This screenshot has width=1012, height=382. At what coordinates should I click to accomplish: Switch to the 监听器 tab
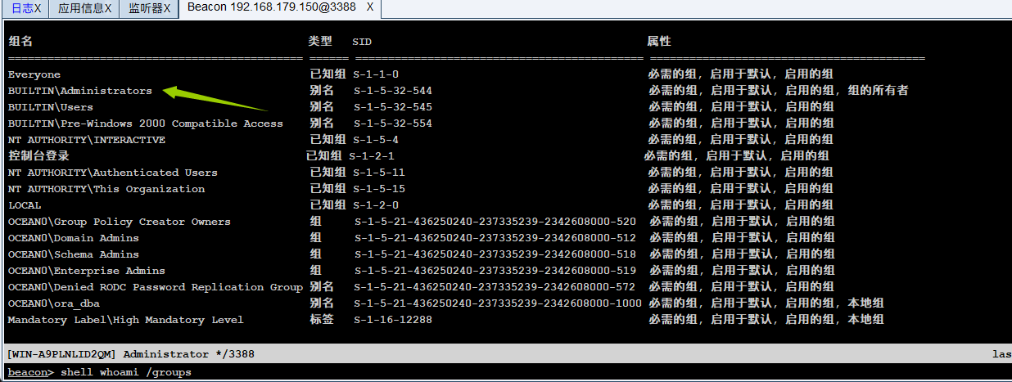pyautogui.click(x=150, y=9)
